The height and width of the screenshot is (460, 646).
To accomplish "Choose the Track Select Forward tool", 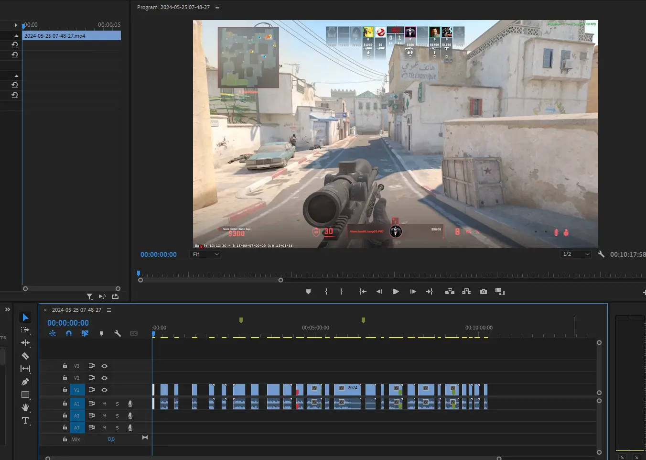I will 25,330.
